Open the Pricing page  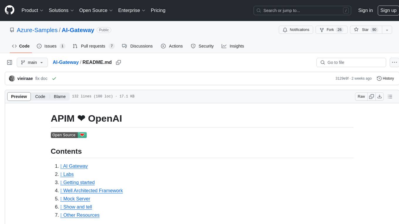pyautogui.click(x=158, y=10)
